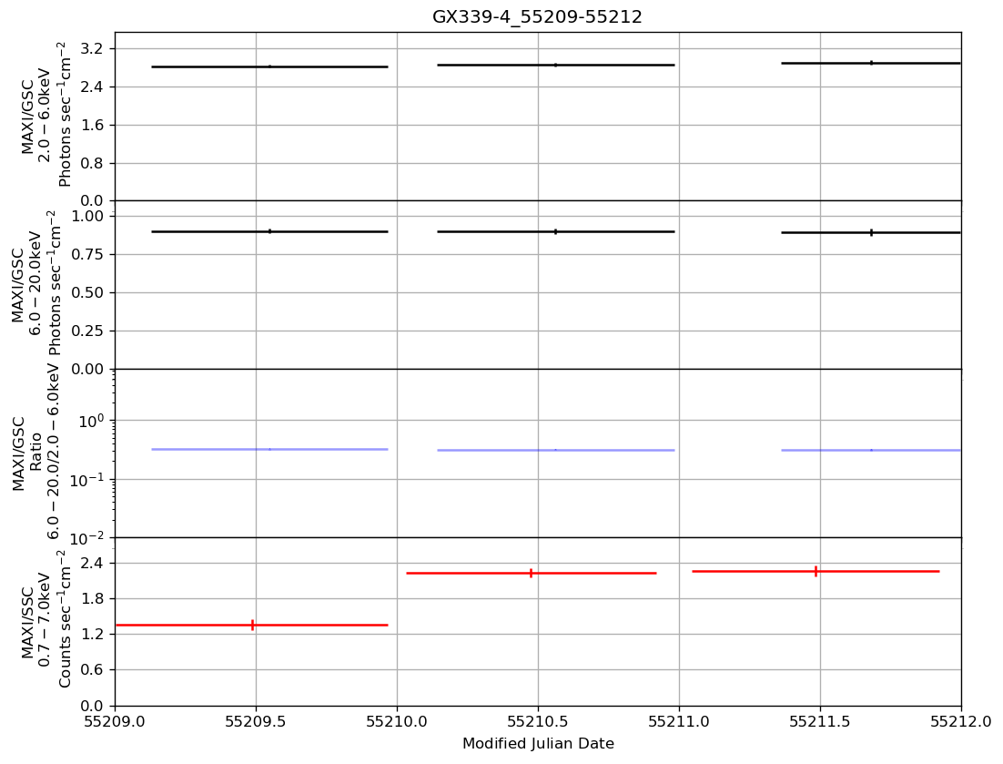Viewport: 1003px width, 764px height.
Task: Click the MAXI/GSC 6.0 − 20.0keV photons y-axis label
Action: point(35,283)
